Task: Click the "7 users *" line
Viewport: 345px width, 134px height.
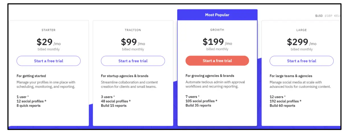Action: 192,97
